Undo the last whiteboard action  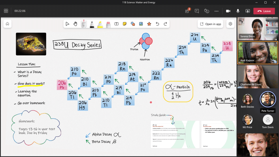[x=157, y=24]
